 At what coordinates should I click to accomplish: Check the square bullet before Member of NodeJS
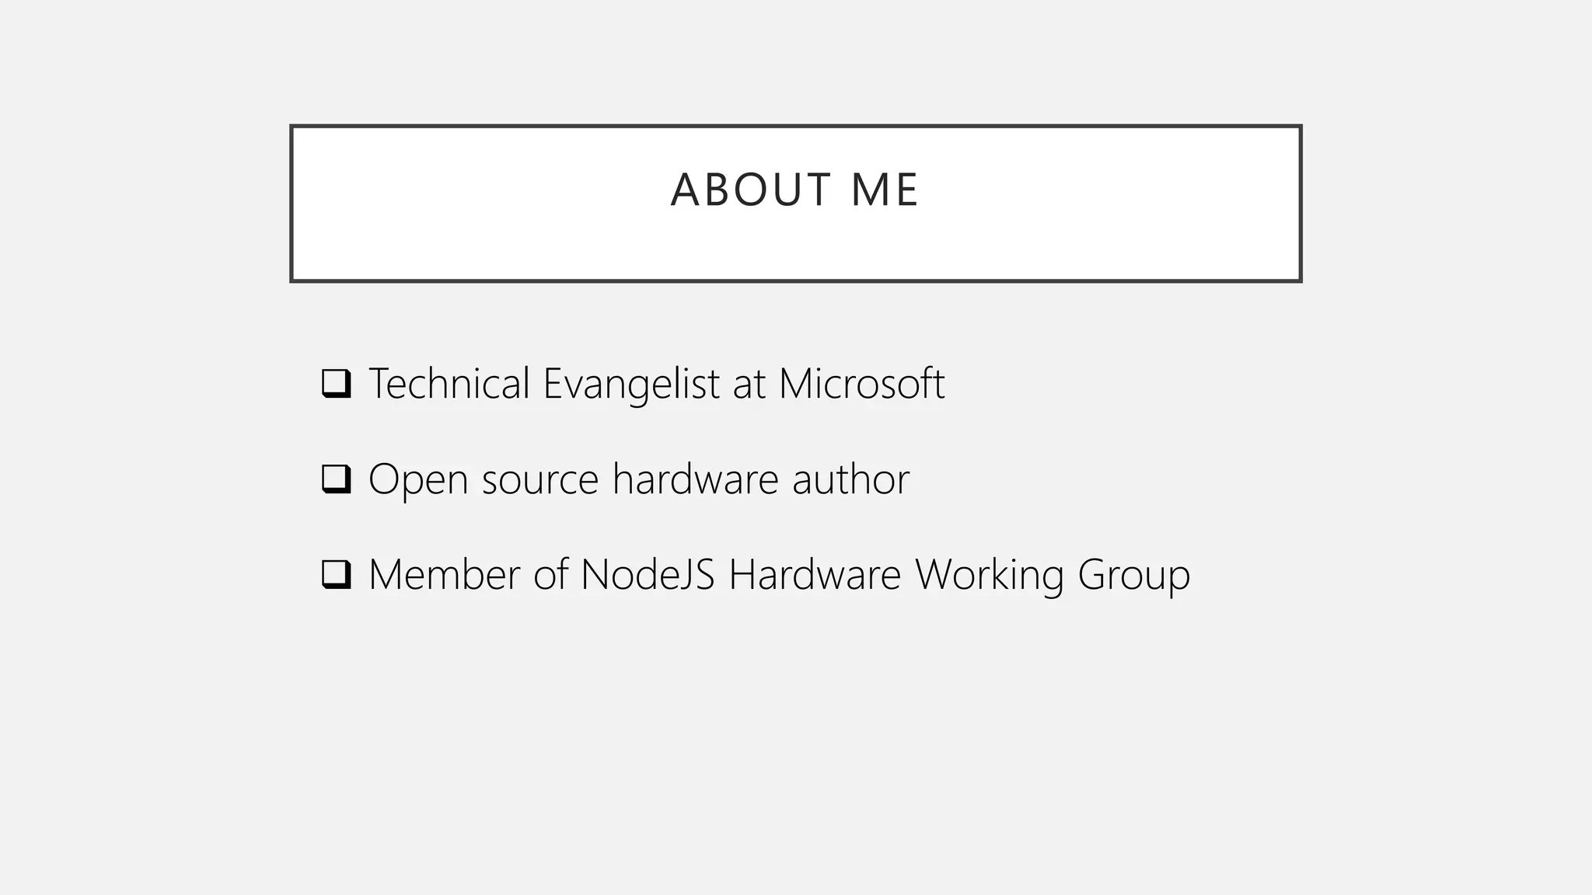337,575
